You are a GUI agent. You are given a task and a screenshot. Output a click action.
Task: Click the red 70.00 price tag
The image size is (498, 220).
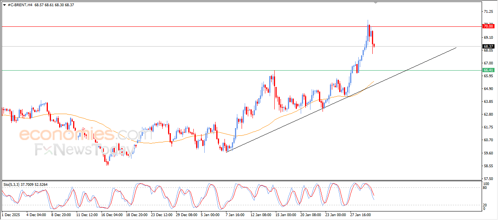pos(488,26)
